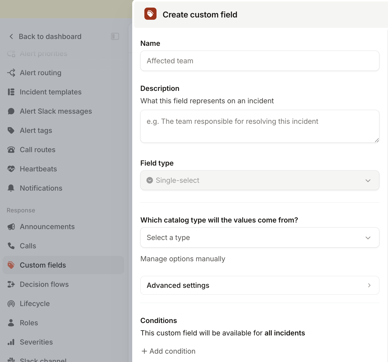Click the "all incidents" bold text
The height and width of the screenshot is (362, 388).
click(285, 333)
